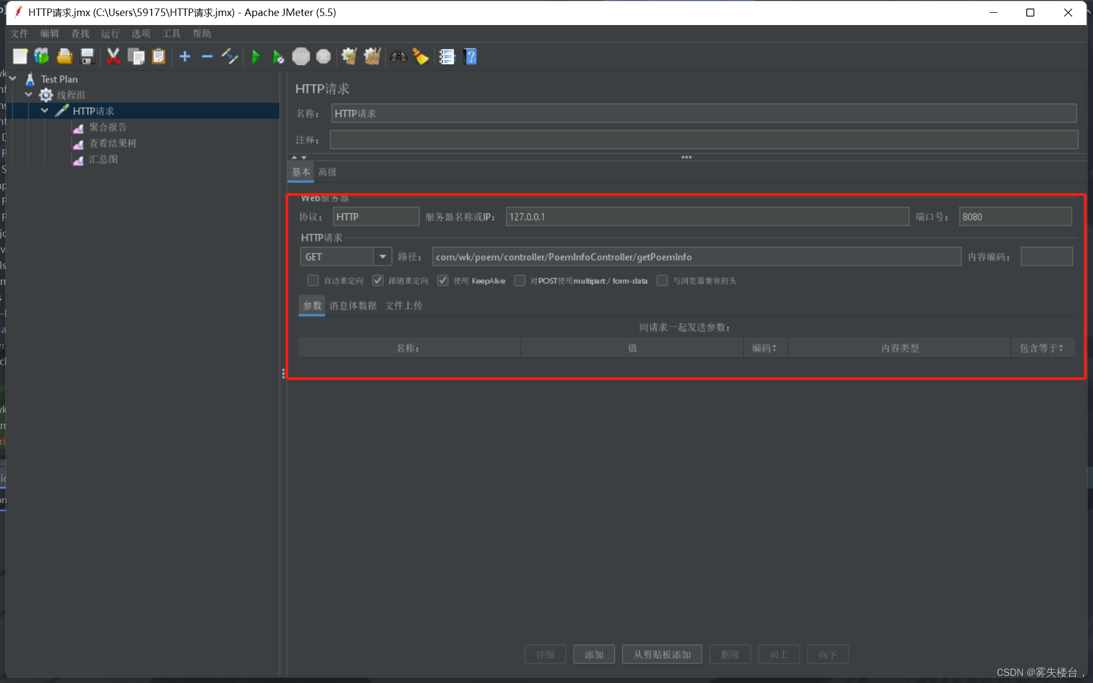Click the port field showing 8080

[1015, 217]
